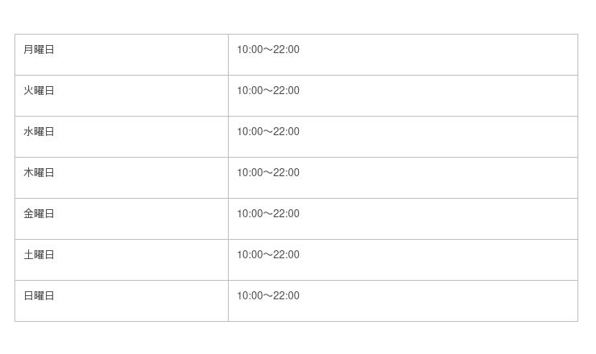Click empty area of 月曜日 hours cell
This screenshot has width=596, height=354.
(437, 55)
